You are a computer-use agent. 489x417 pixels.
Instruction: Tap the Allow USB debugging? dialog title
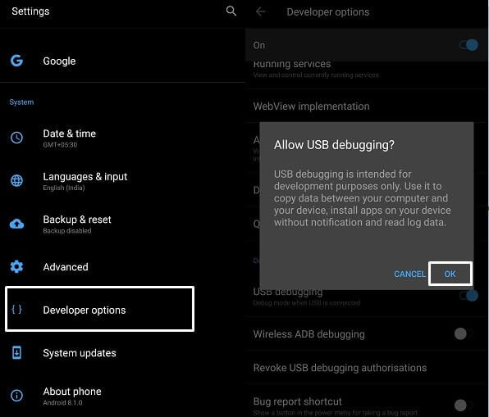click(334, 145)
